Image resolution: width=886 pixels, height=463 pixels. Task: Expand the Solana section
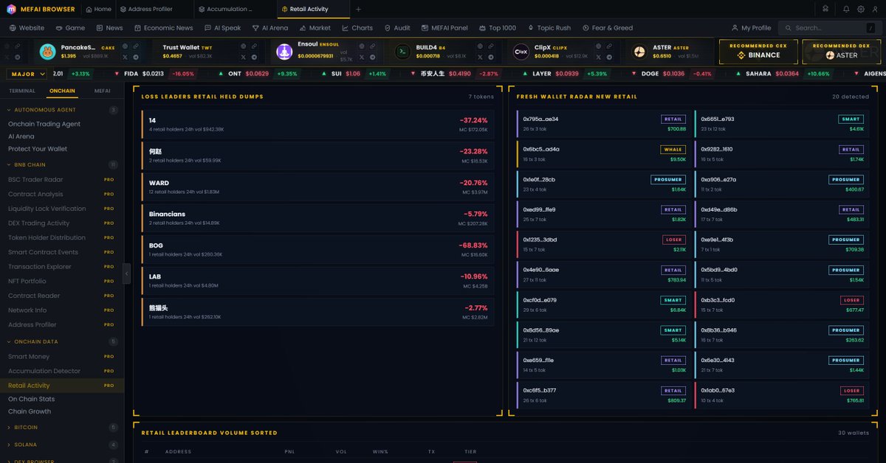[62, 445]
